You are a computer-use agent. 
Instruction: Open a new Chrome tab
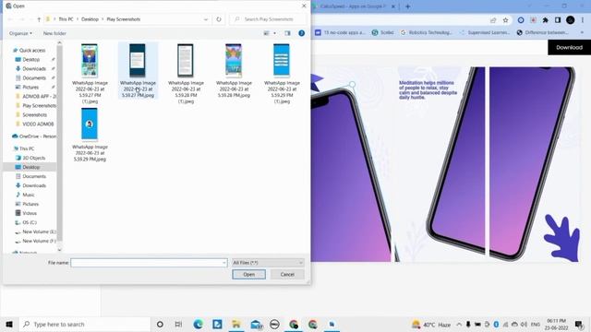(x=408, y=6)
